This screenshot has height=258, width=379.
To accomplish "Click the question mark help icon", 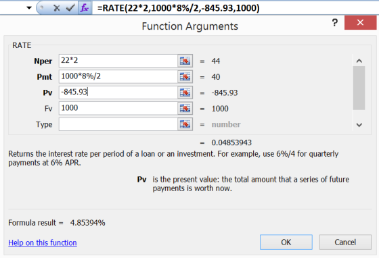I will click(x=335, y=23).
